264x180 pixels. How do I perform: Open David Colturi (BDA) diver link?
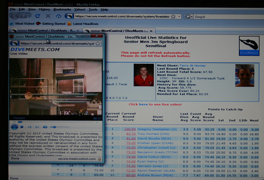154,157
